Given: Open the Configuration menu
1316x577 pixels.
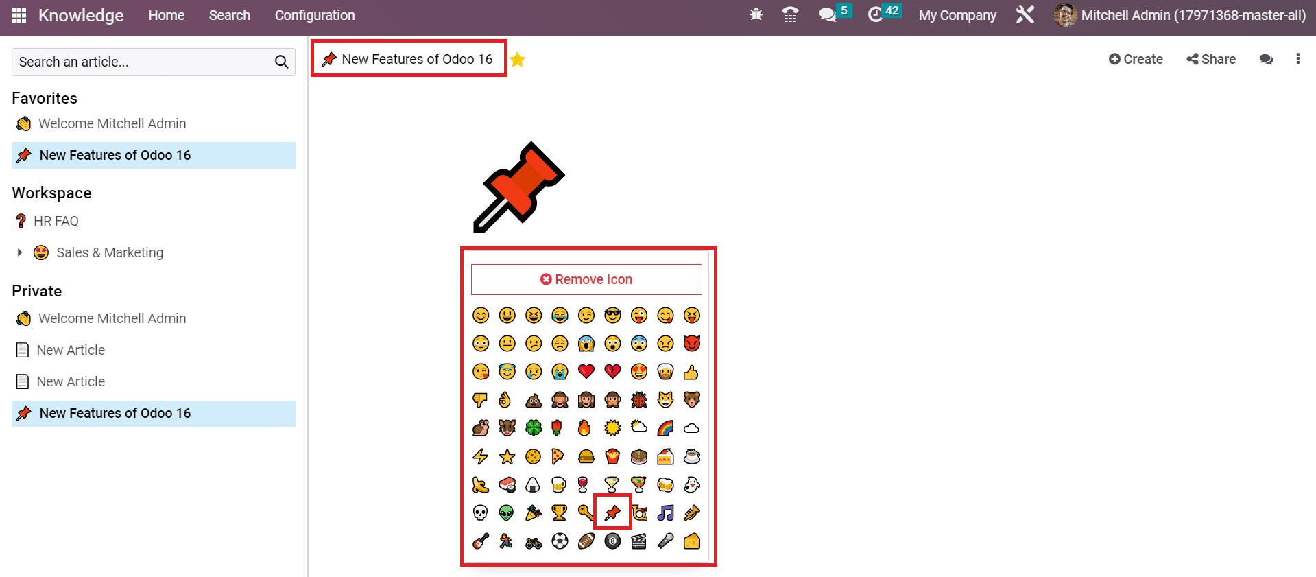Looking at the screenshot, I should pos(315,15).
